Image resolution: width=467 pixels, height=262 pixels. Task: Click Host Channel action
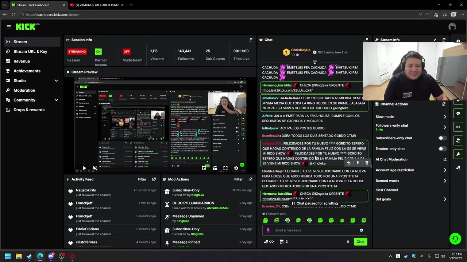tap(386, 190)
